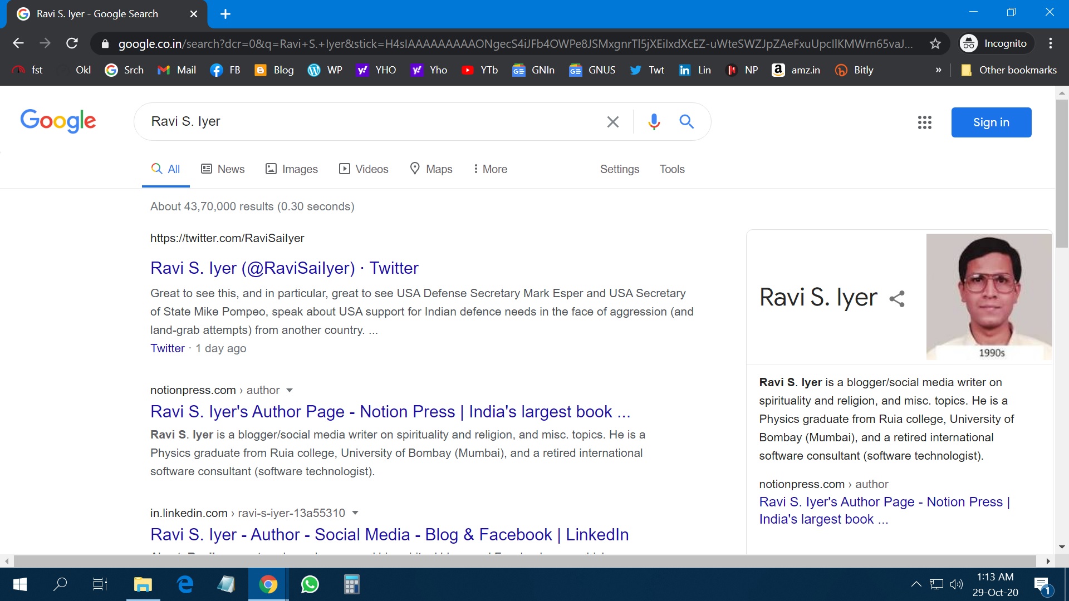The height and width of the screenshot is (601, 1069).
Task: Share the Ravi S. Iyer knowledge panel
Action: [x=898, y=298]
